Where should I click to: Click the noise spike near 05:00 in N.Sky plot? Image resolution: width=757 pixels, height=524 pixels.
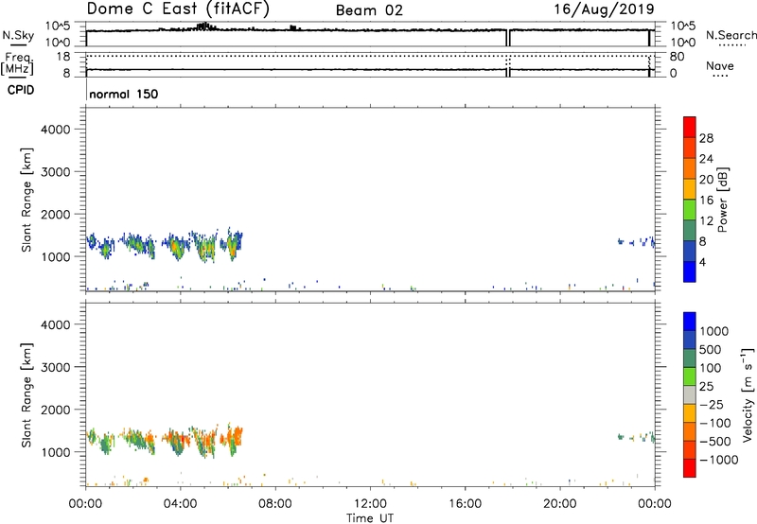coord(204,26)
